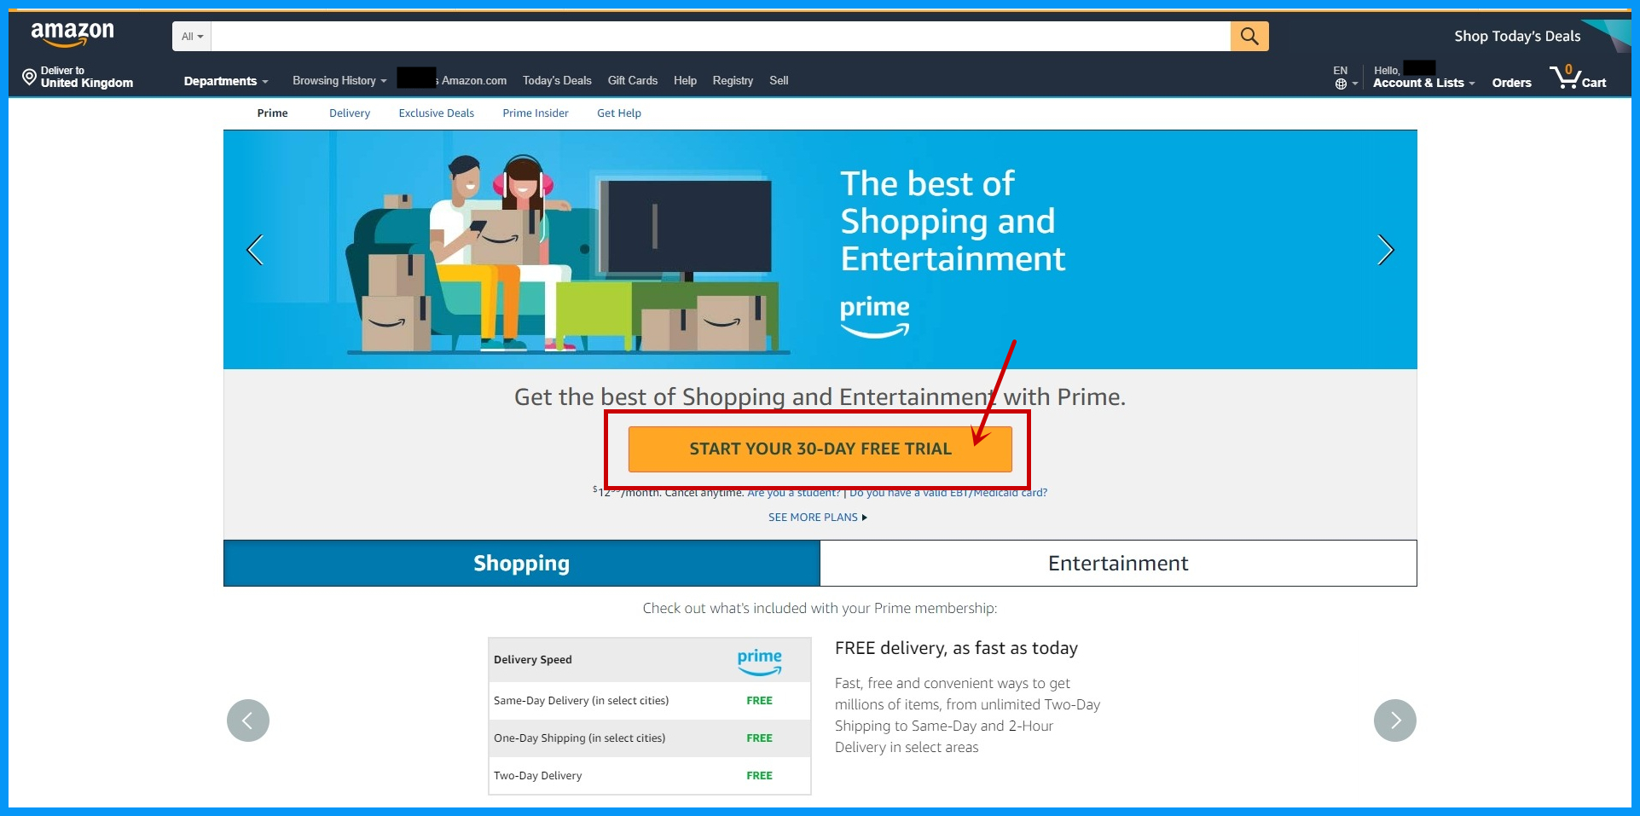Click the gray next benefits carousel arrow
This screenshot has width=1640, height=816.
(x=1395, y=721)
